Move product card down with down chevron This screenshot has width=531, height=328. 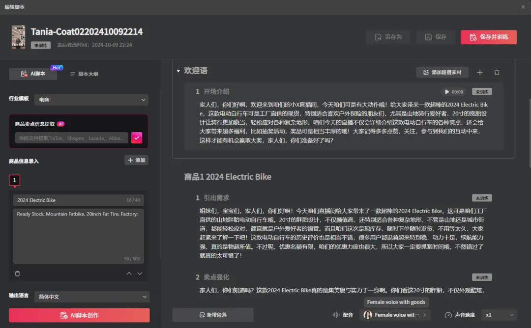tap(140, 273)
